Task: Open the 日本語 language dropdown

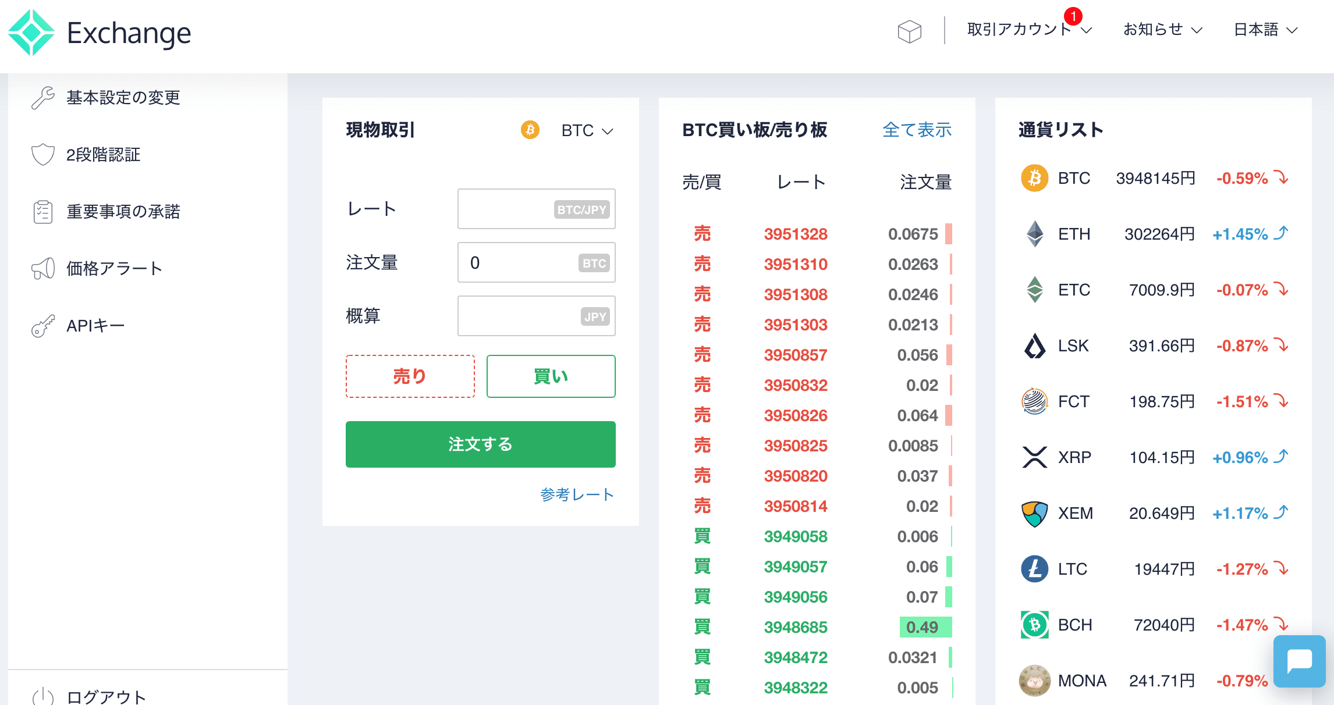Action: pos(1265,30)
